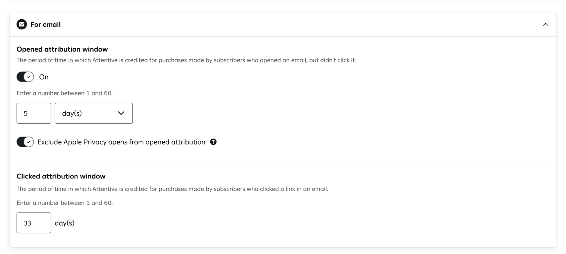Click the Opened attribution window heading

62,49
